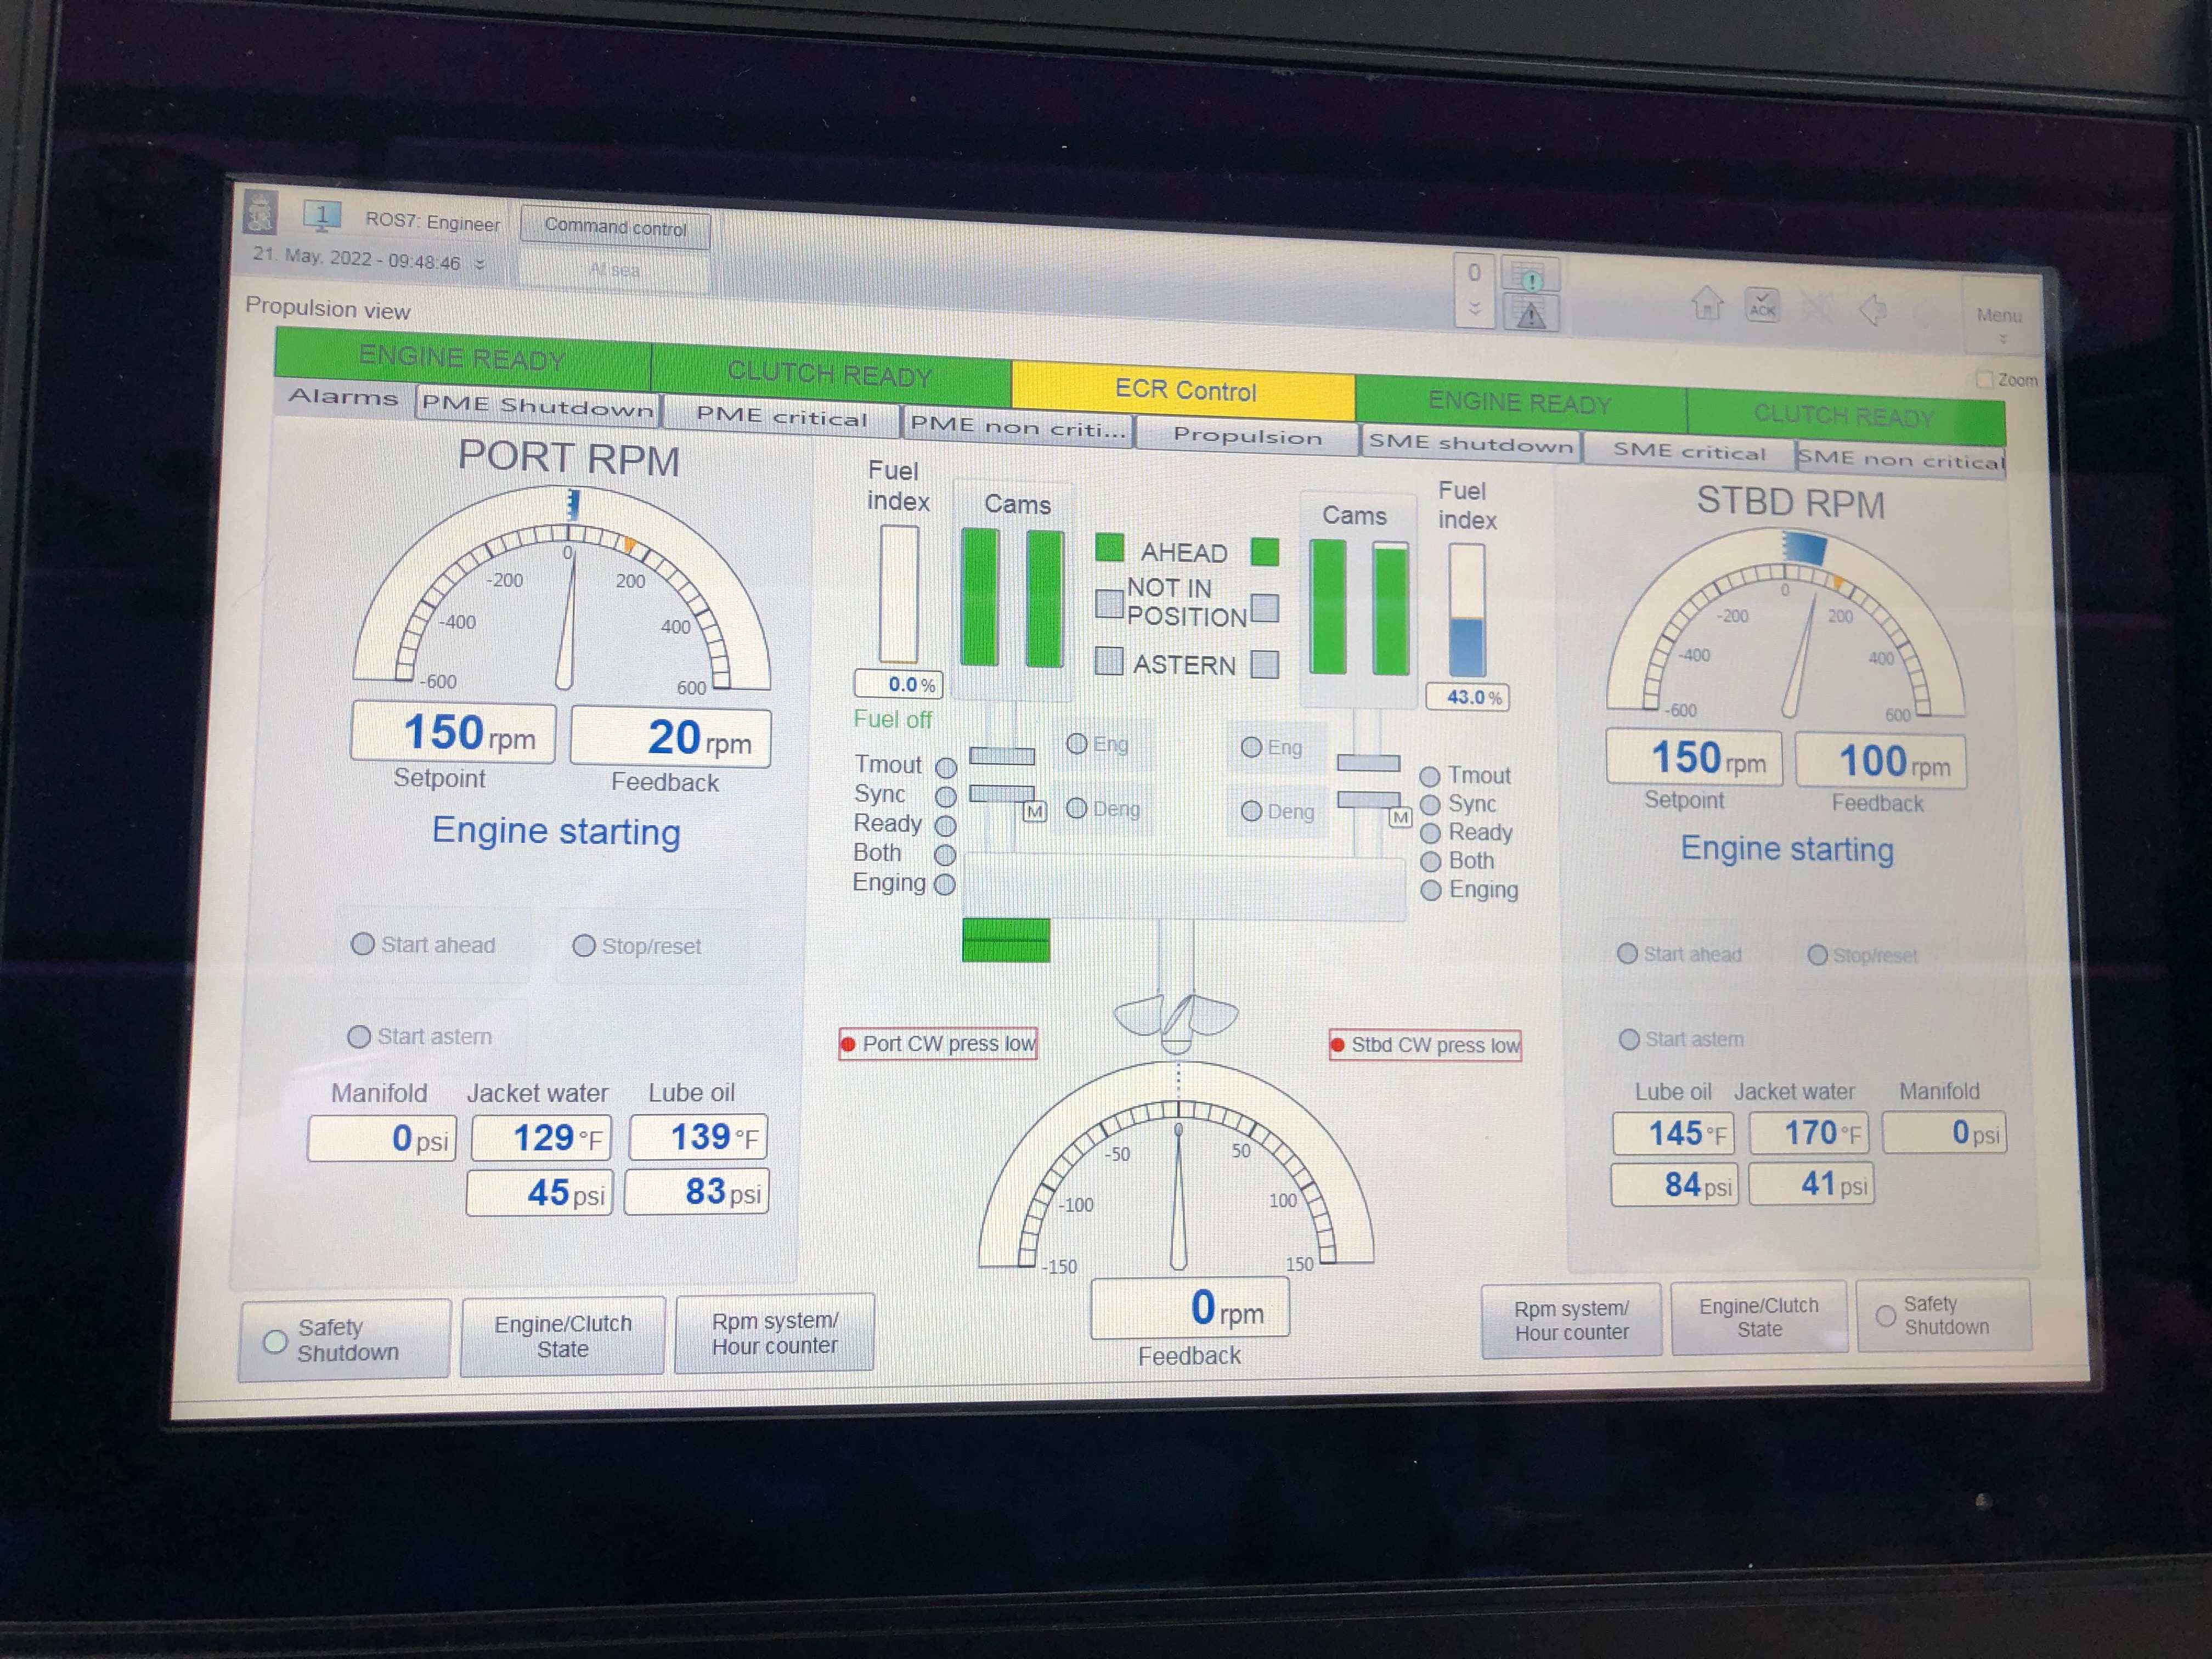
Task: Select starboard Stop/reset radio button
Action: [x=1817, y=955]
